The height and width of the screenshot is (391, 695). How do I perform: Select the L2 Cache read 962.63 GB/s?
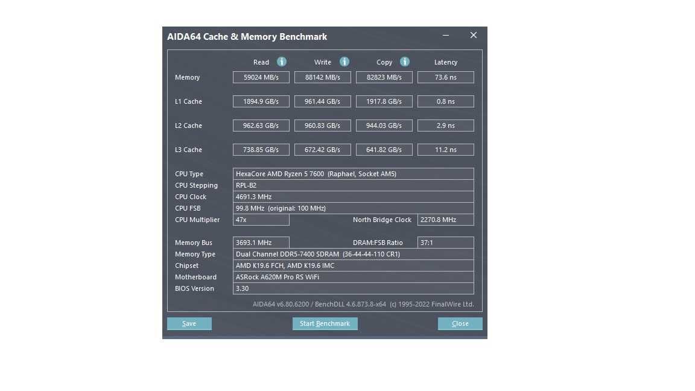coord(261,126)
